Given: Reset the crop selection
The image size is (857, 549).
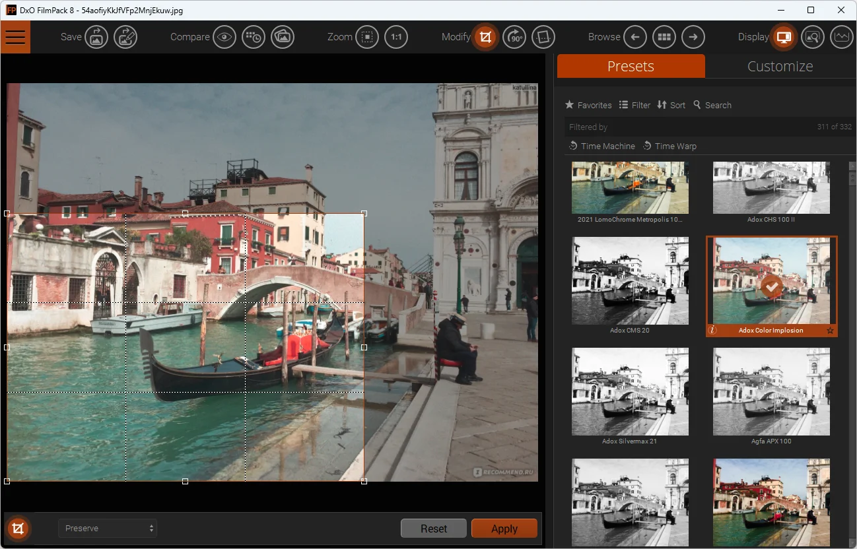Looking at the screenshot, I should [434, 529].
